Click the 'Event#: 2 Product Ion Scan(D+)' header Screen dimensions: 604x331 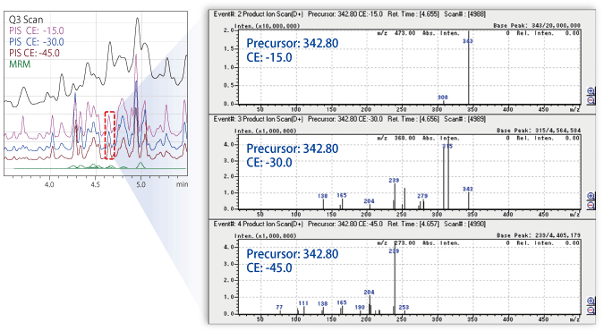click(258, 14)
